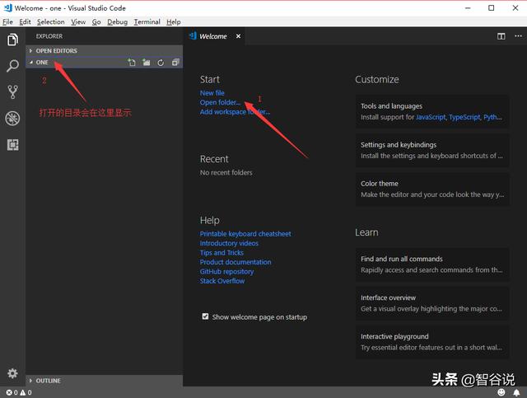Click the errors and warnings status indicator

coord(19,392)
